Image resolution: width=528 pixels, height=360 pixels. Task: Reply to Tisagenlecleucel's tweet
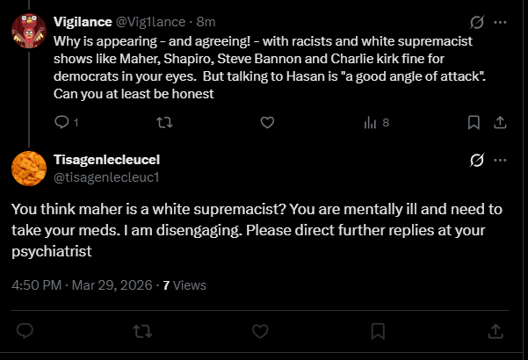click(x=25, y=331)
